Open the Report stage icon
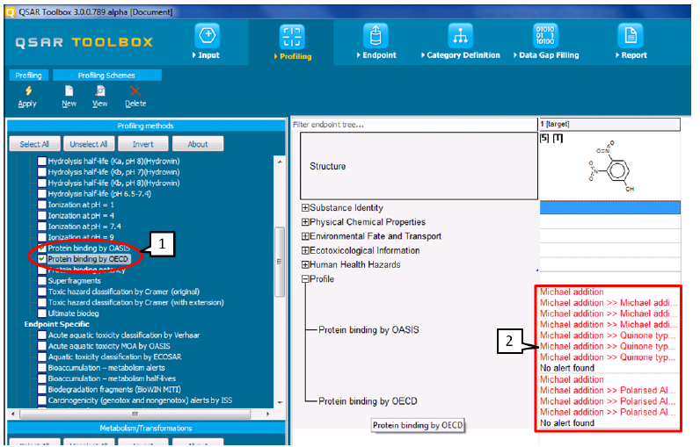 coord(631,36)
